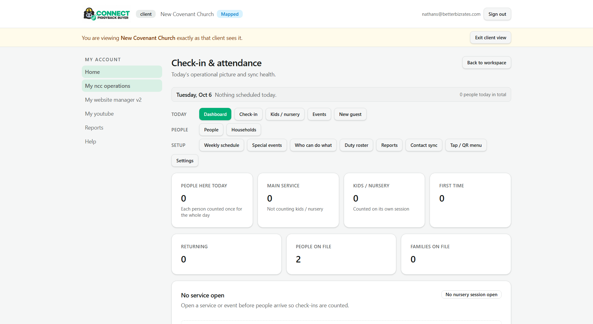Click the client role badge
Image resolution: width=593 pixels, height=324 pixels.
click(146, 14)
